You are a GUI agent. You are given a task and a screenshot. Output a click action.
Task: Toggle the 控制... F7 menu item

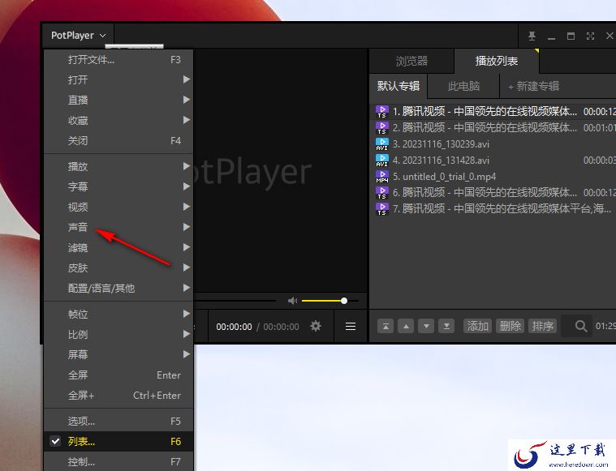point(118,461)
